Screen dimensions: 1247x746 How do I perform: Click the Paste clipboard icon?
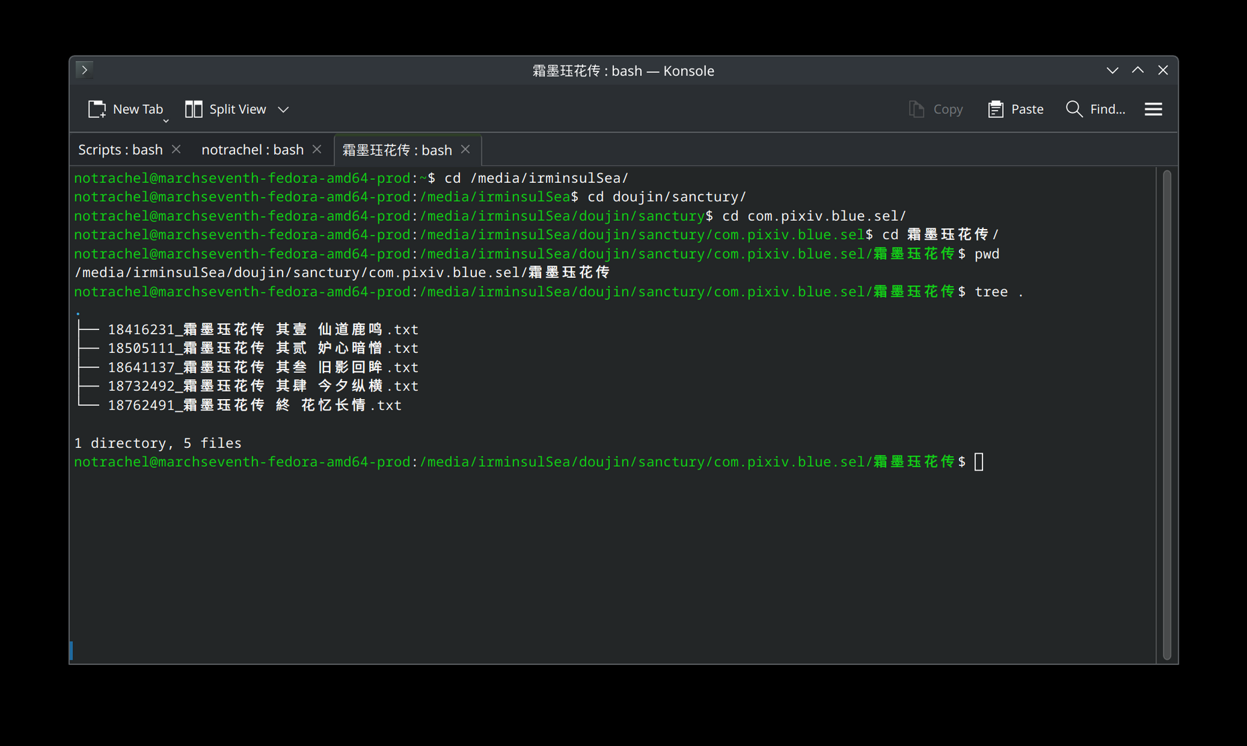click(995, 109)
